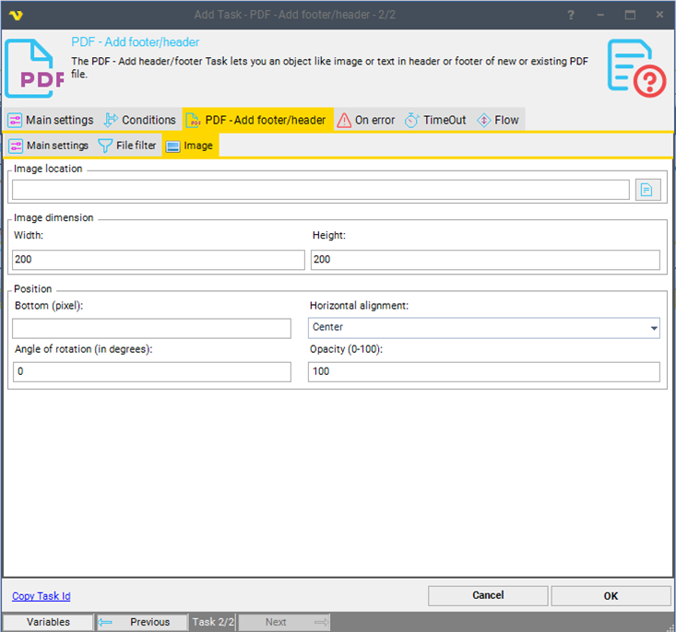Select the Image sub-tab
Screen dimensions: 676x632
coord(190,146)
